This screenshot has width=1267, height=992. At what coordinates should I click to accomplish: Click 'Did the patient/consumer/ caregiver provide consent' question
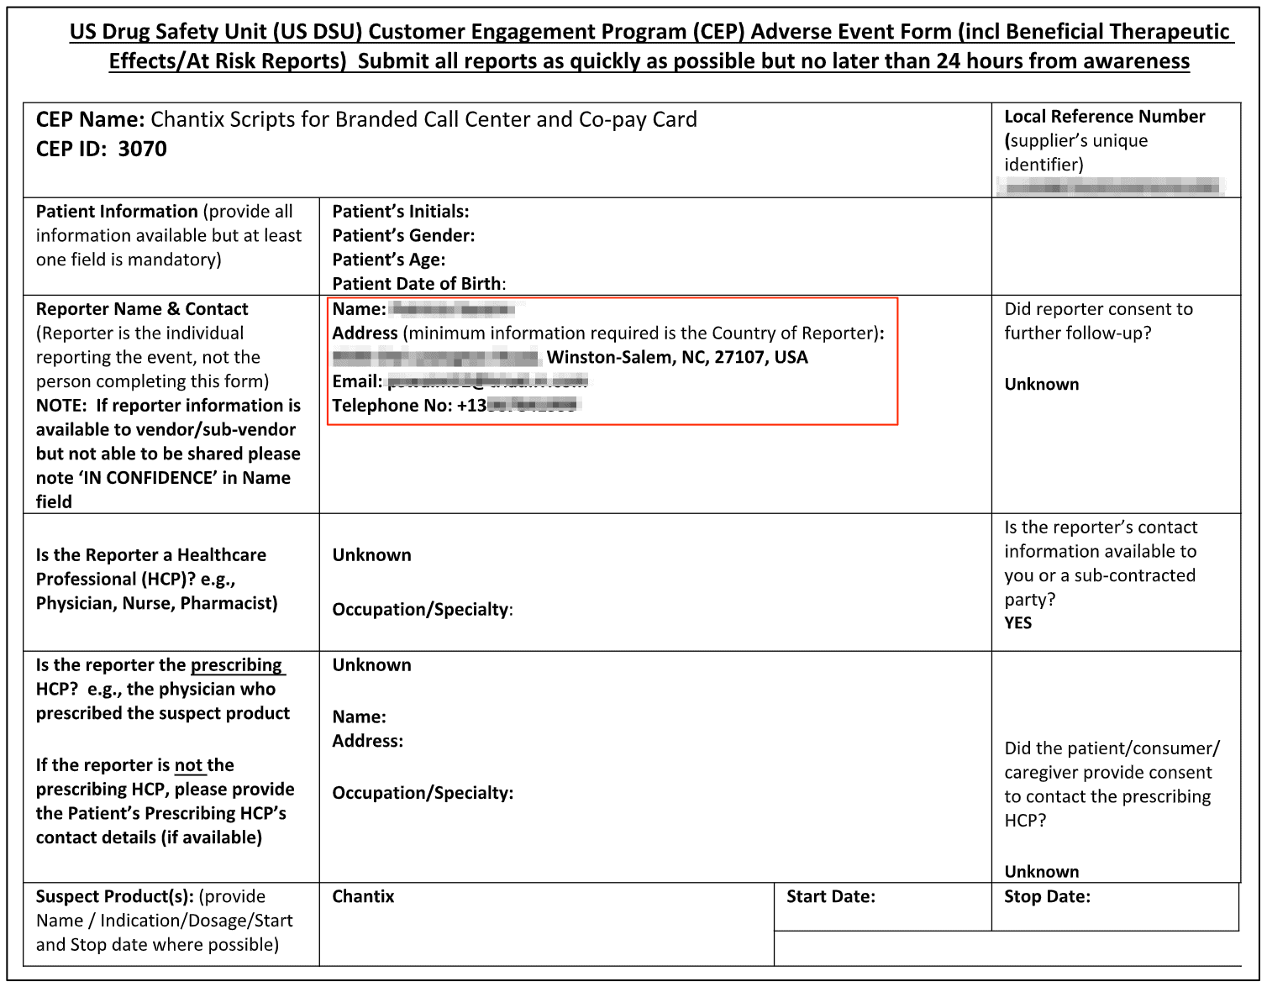(x=1112, y=784)
